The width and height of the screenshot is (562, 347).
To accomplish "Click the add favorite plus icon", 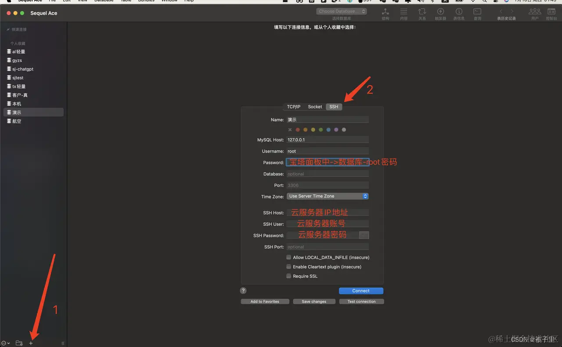I will point(31,343).
